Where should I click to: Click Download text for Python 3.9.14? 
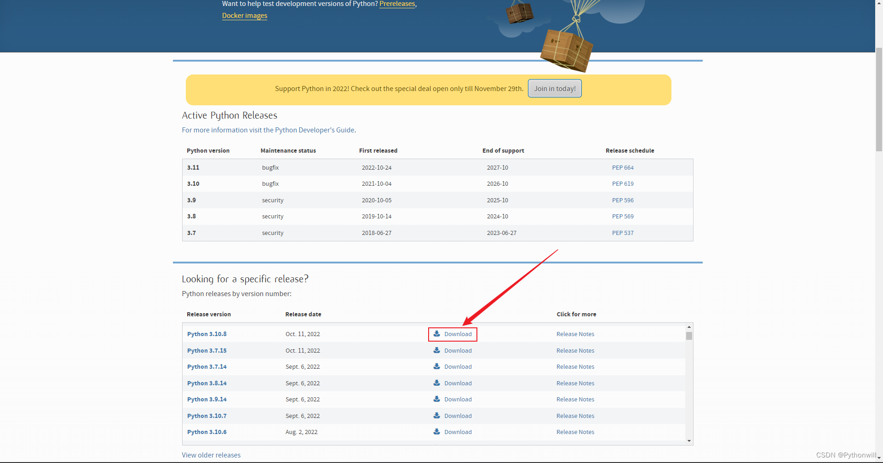tap(458, 400)
